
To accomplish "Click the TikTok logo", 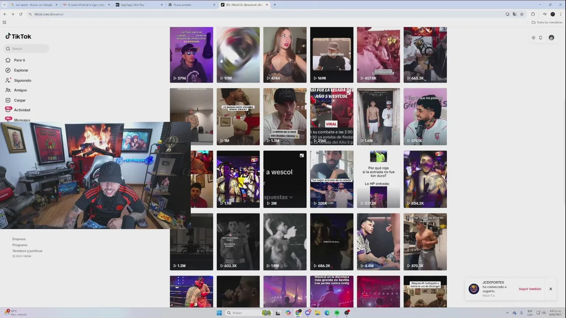I will 18,36.
